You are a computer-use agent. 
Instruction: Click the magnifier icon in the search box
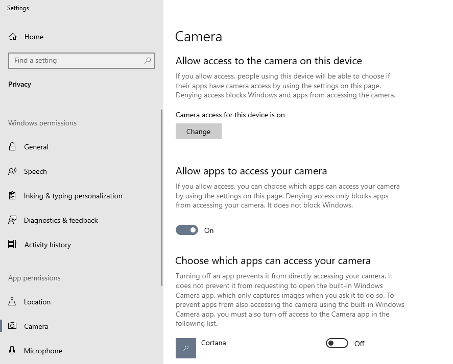[x=148, y=60]
